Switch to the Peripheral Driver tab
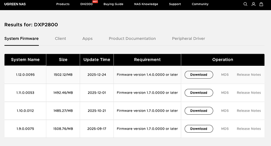This screenshot has height=146, width=271. (189, 39)
